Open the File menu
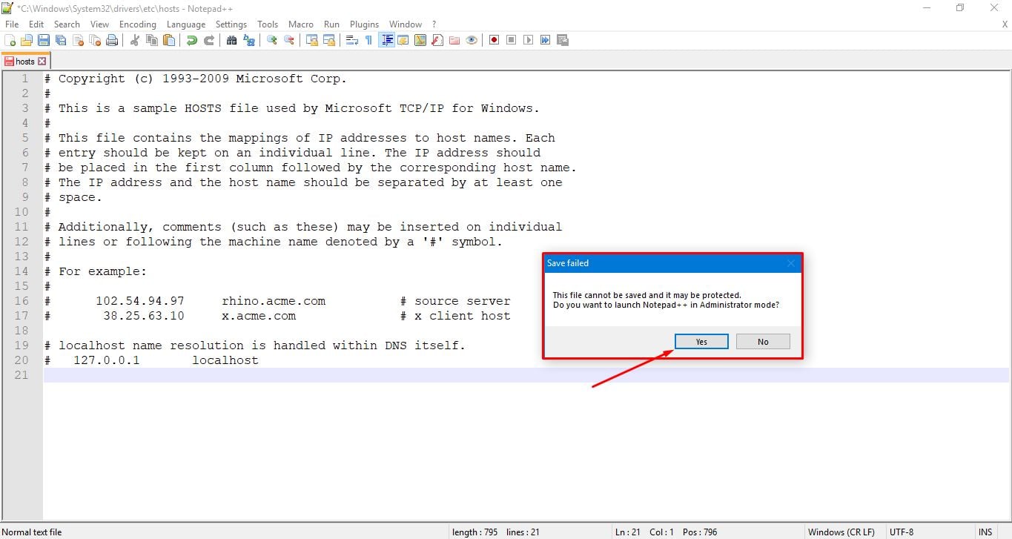The height and width of the screenshot is (539, 1012). [x=12, y=24]
